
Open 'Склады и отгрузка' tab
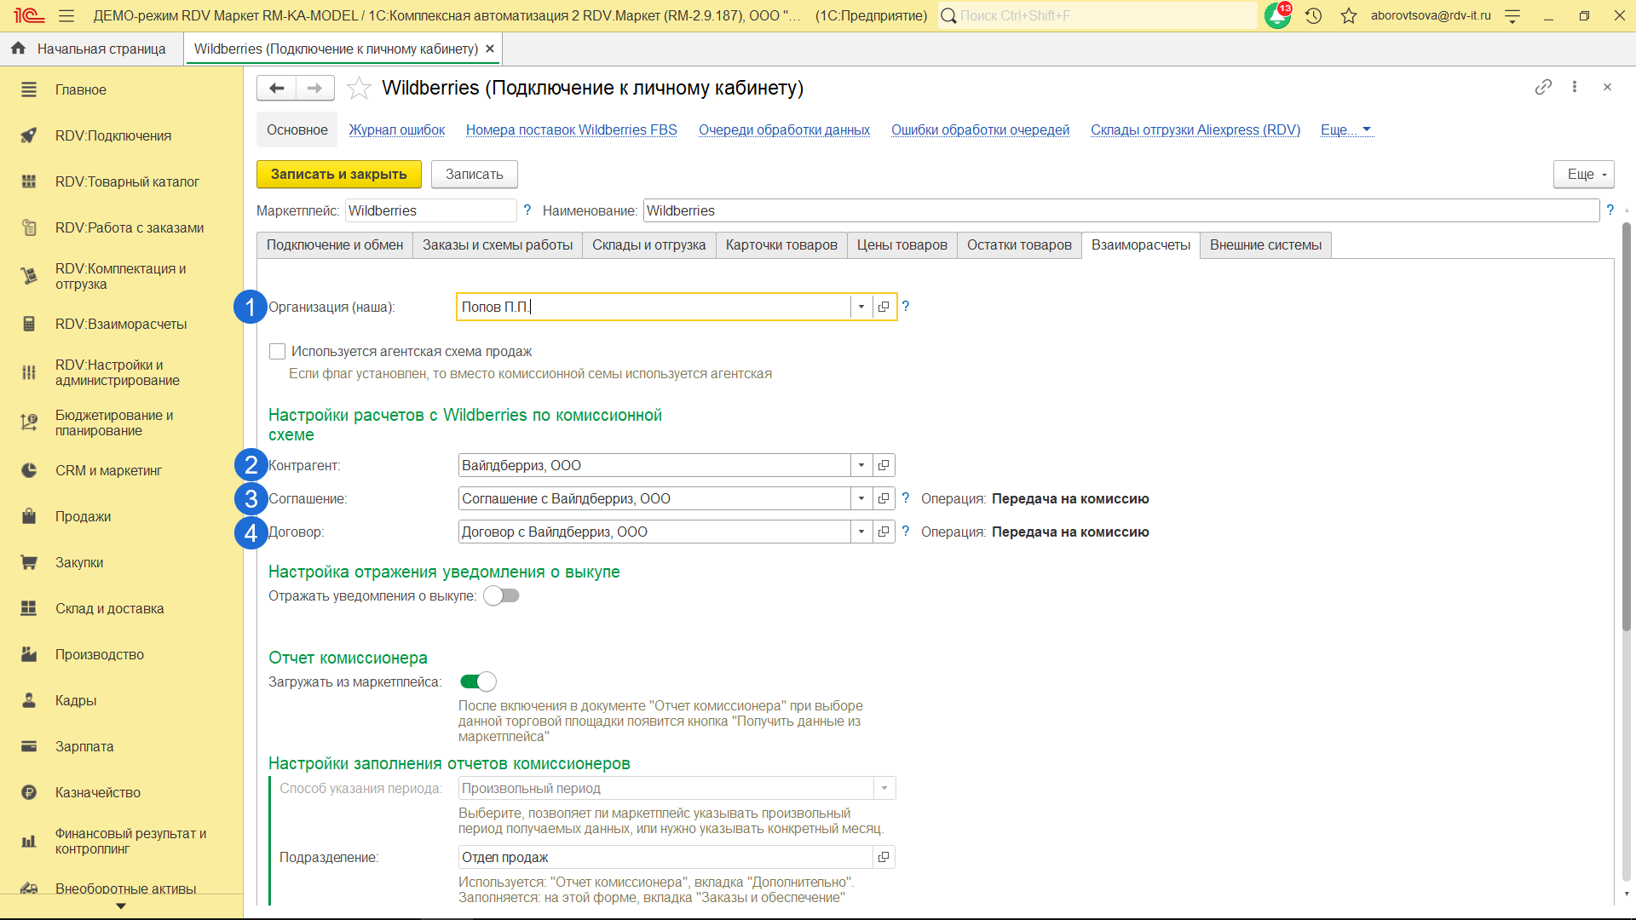click(x=648, y=245)
